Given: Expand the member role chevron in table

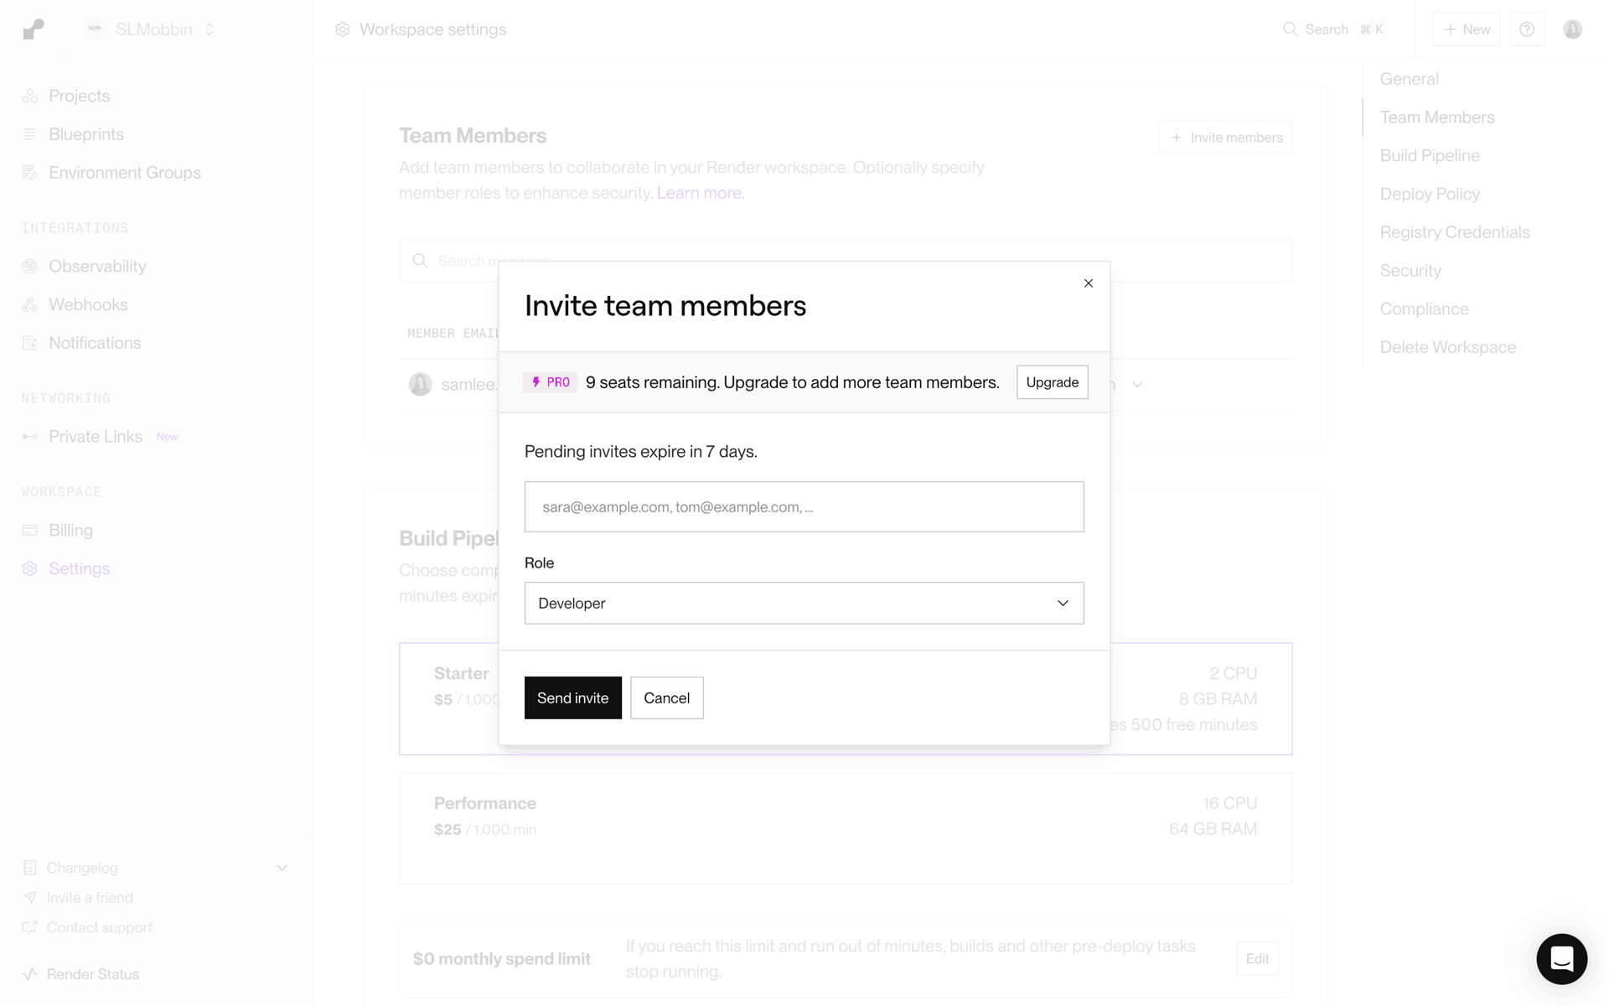Looking at the screenshot, I should point(1137,384).
